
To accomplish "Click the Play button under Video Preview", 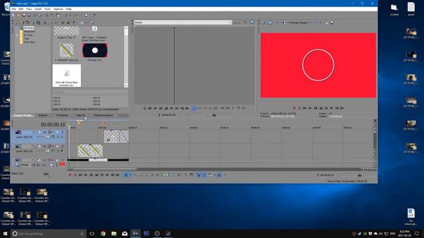I will (x=310, y=108).
